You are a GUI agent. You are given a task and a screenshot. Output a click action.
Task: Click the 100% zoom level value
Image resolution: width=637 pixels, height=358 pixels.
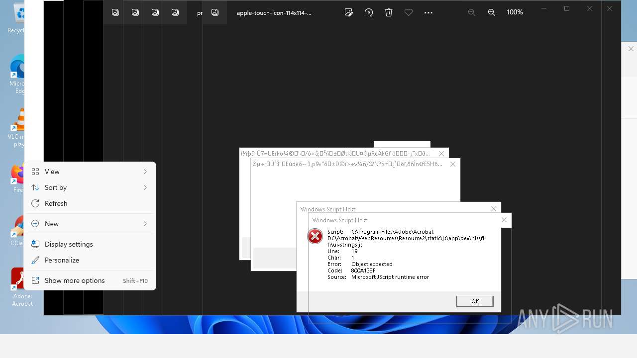click(x=515, y=12)
